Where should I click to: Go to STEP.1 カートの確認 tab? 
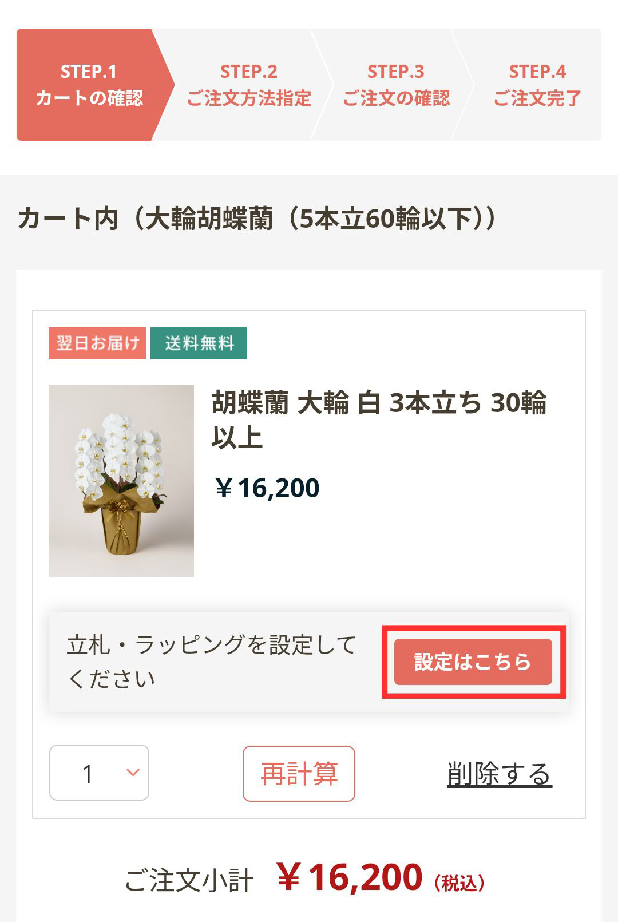pyautogui.click(x=89, y=85)
